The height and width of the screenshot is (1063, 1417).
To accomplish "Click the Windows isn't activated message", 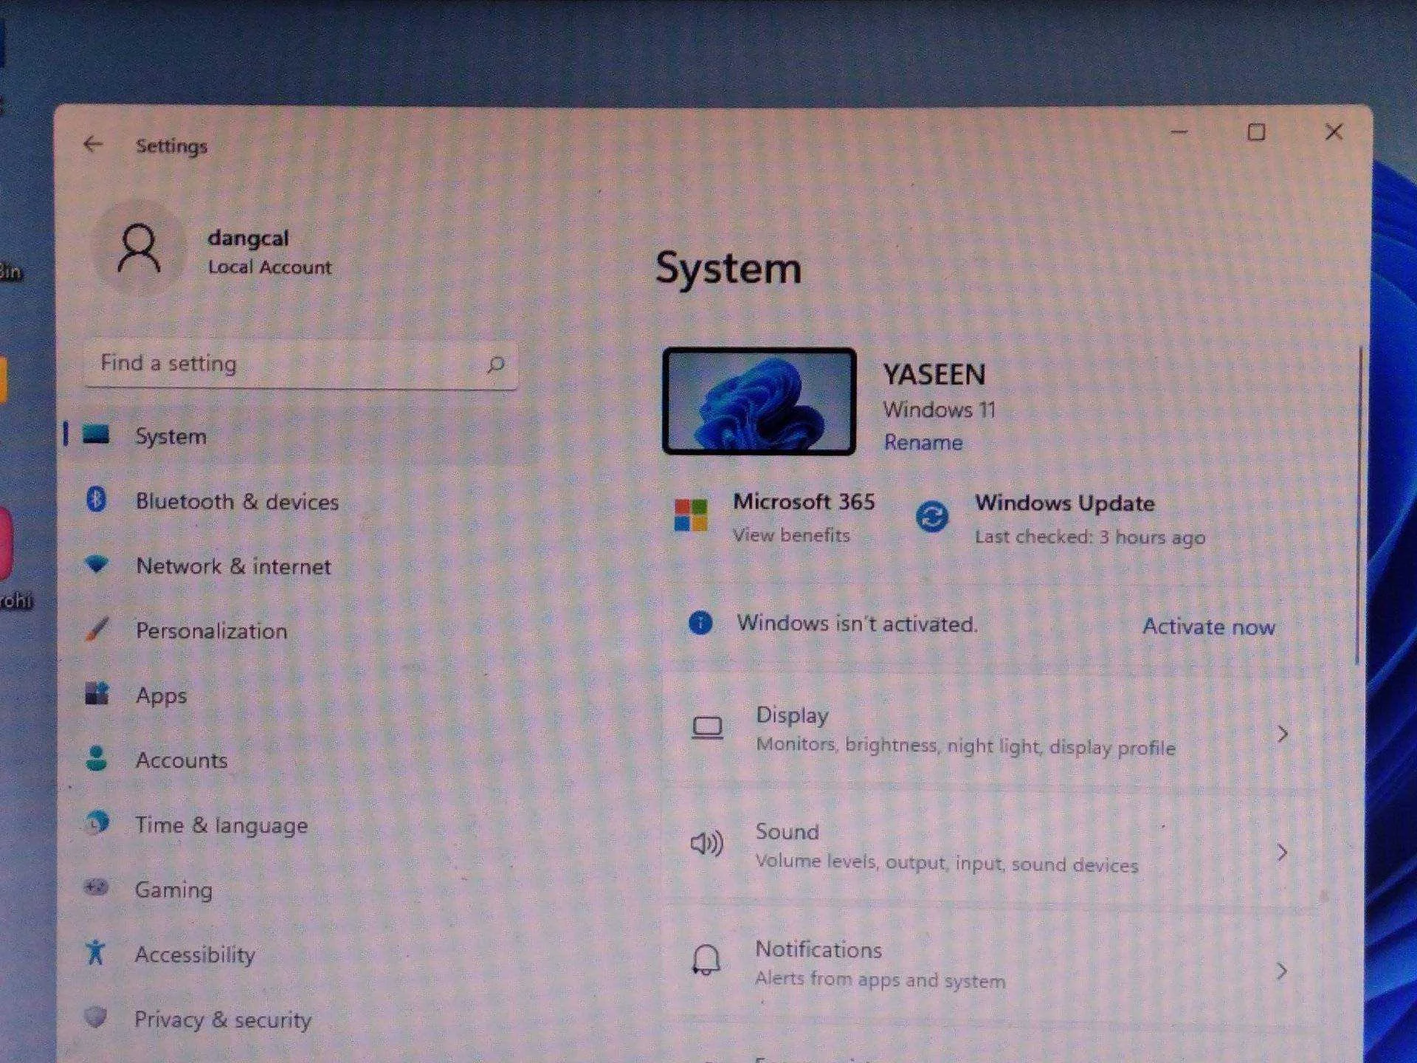I will click(x=857, y=624).
